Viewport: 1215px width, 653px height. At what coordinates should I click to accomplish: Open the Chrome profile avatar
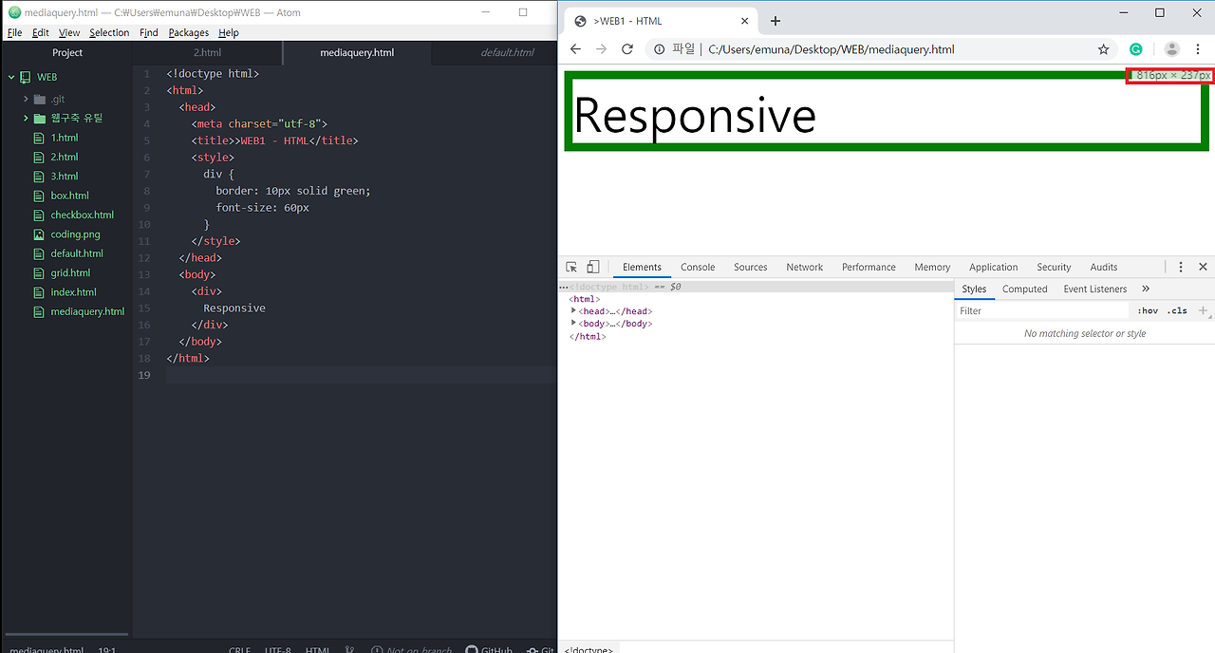[x=1172, y=49]
